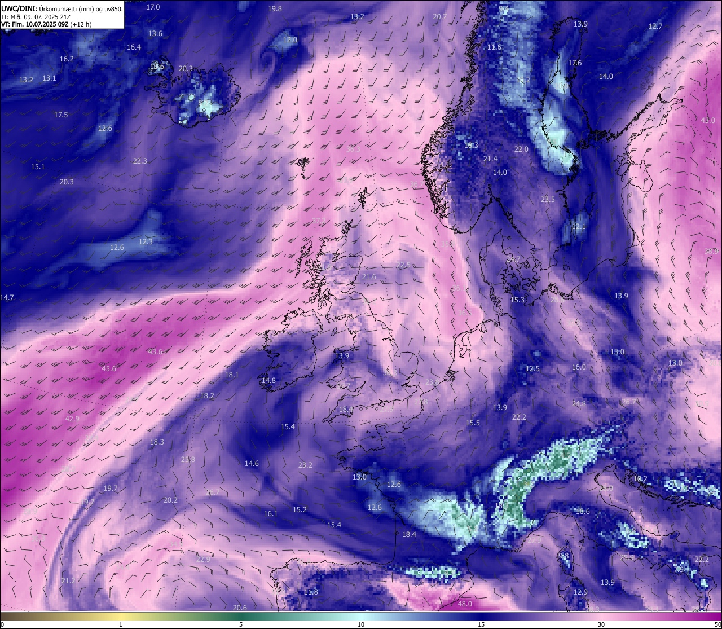Click the 43.6 value label
This screenshot has height=629, width=722.
(155, 352)
